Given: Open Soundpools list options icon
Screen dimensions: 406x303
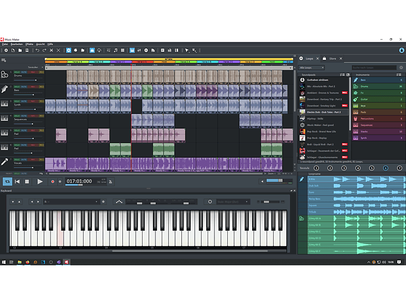Looking at the screenshot, I should [x=342, y=75].
